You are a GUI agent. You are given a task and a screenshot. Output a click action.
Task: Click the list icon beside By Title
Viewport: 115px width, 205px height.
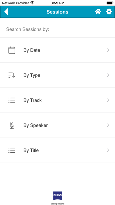point(12,150)
